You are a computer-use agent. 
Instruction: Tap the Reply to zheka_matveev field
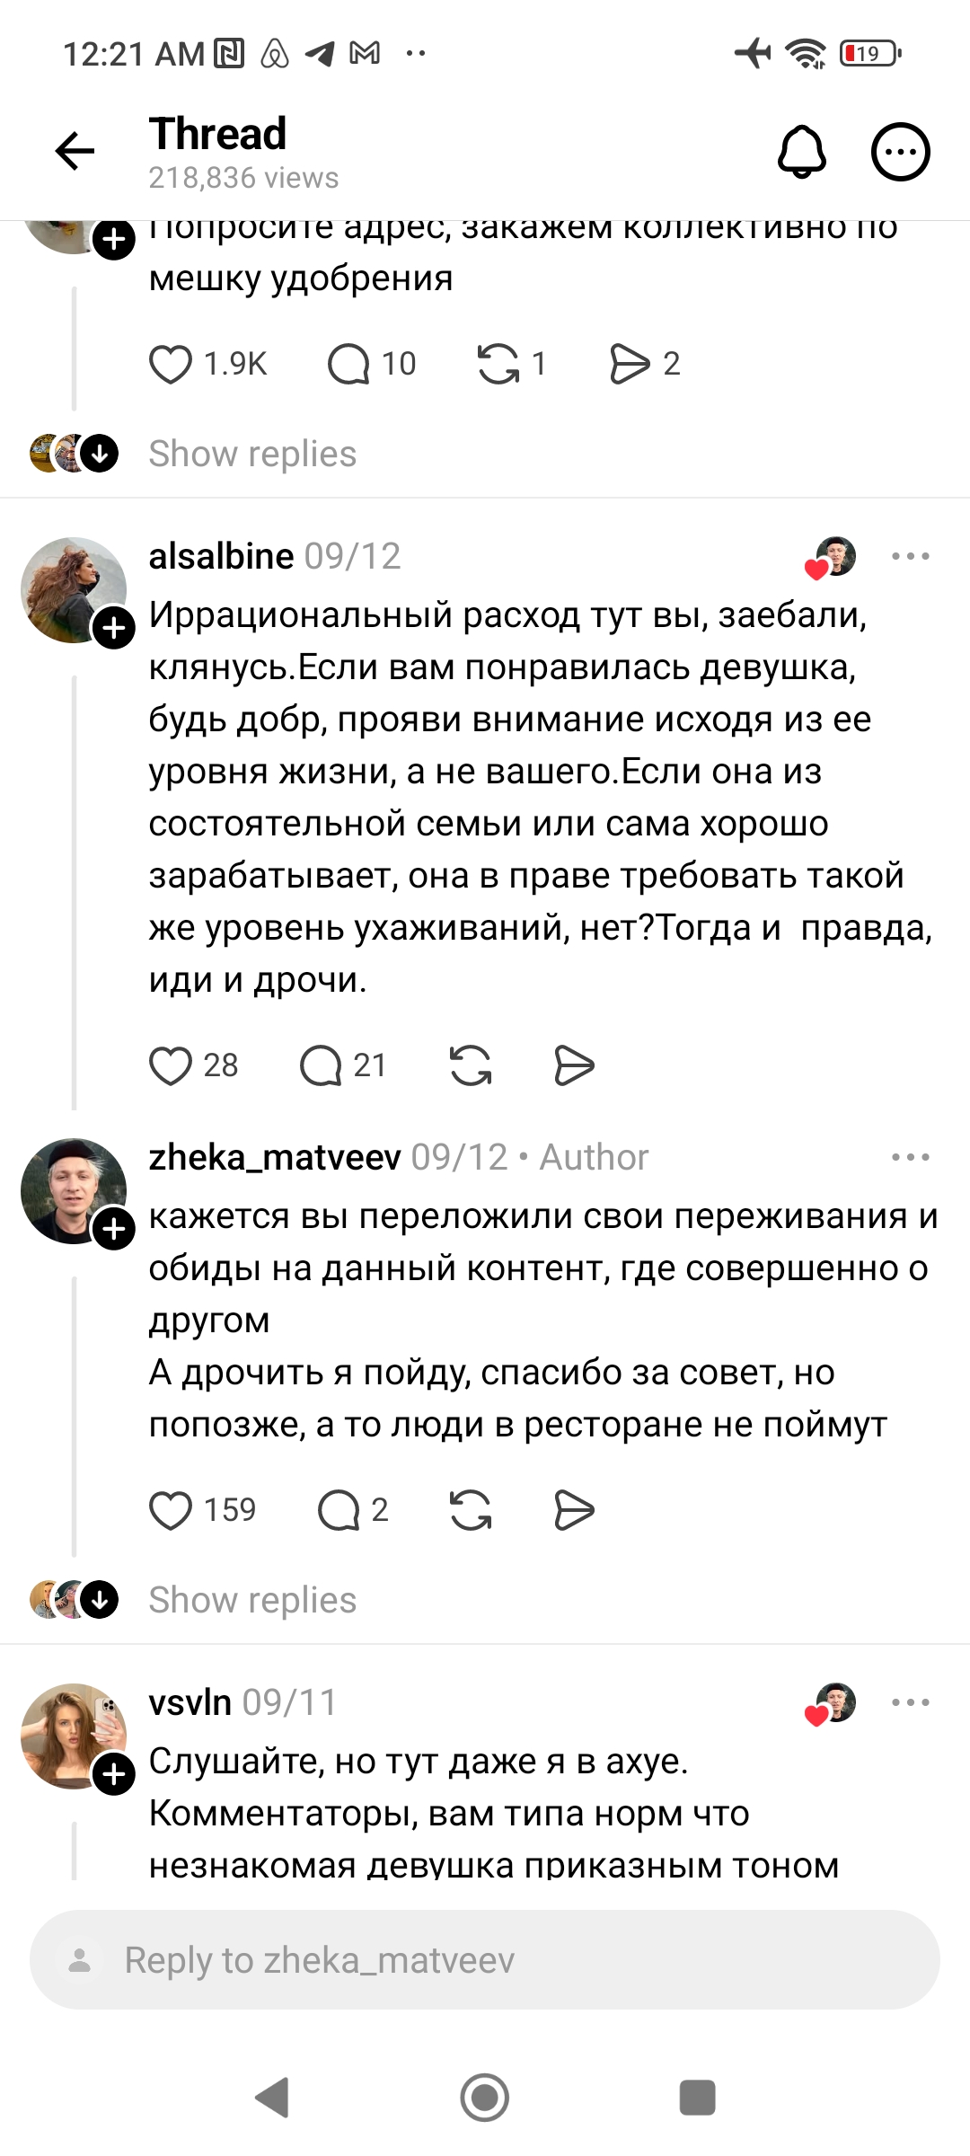point(485,1959)
